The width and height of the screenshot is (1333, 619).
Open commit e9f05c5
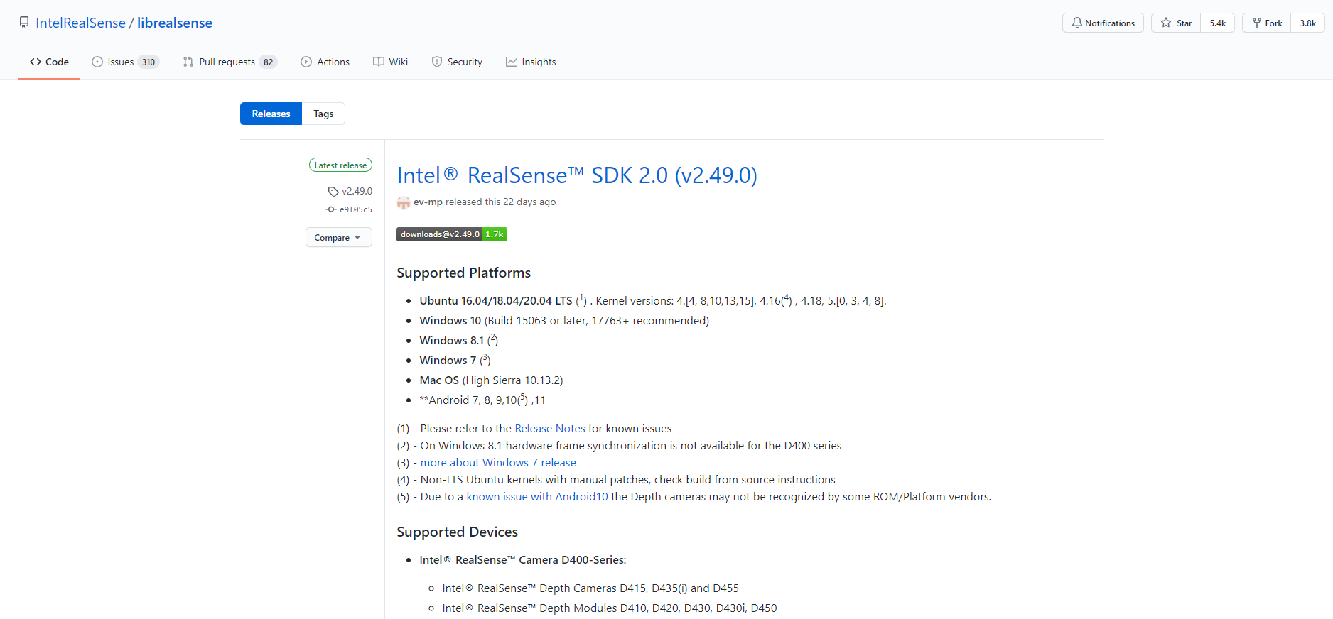355,209
